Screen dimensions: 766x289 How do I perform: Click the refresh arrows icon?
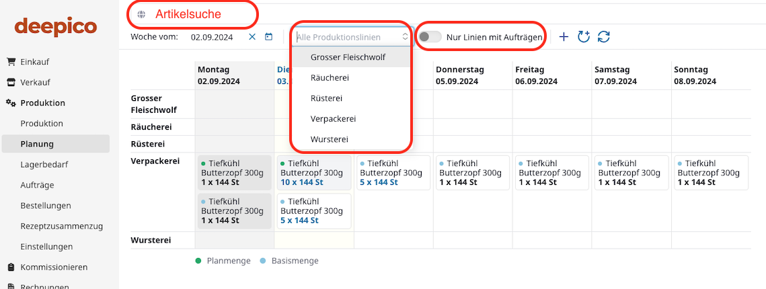tap(604, 37)
